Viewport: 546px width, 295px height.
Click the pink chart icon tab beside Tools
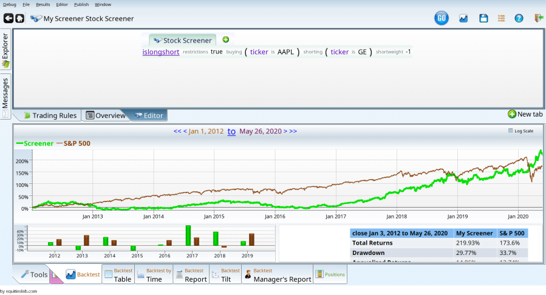pyautogui.click(x=55, y=275)
